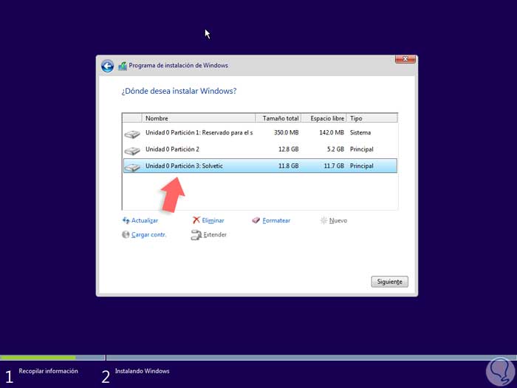Refresh the list with Actualizar link
This screenshot has height=388, width=517.
point(145,220)
